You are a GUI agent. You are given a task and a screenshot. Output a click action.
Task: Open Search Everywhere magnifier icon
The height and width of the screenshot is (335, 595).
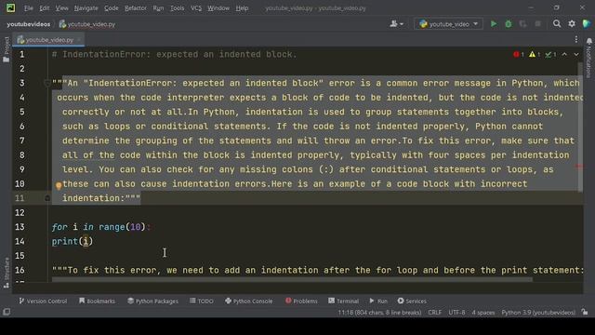(x=557, y=24)
